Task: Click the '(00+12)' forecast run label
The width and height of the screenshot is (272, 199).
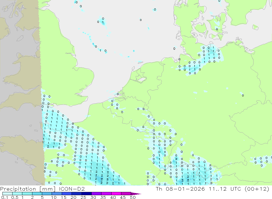Action: (257, 189)
